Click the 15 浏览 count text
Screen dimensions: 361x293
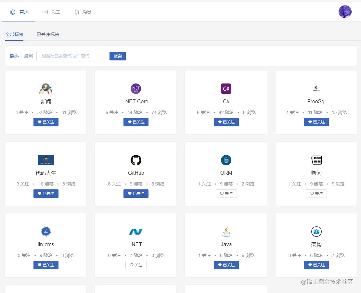[339, 112]
